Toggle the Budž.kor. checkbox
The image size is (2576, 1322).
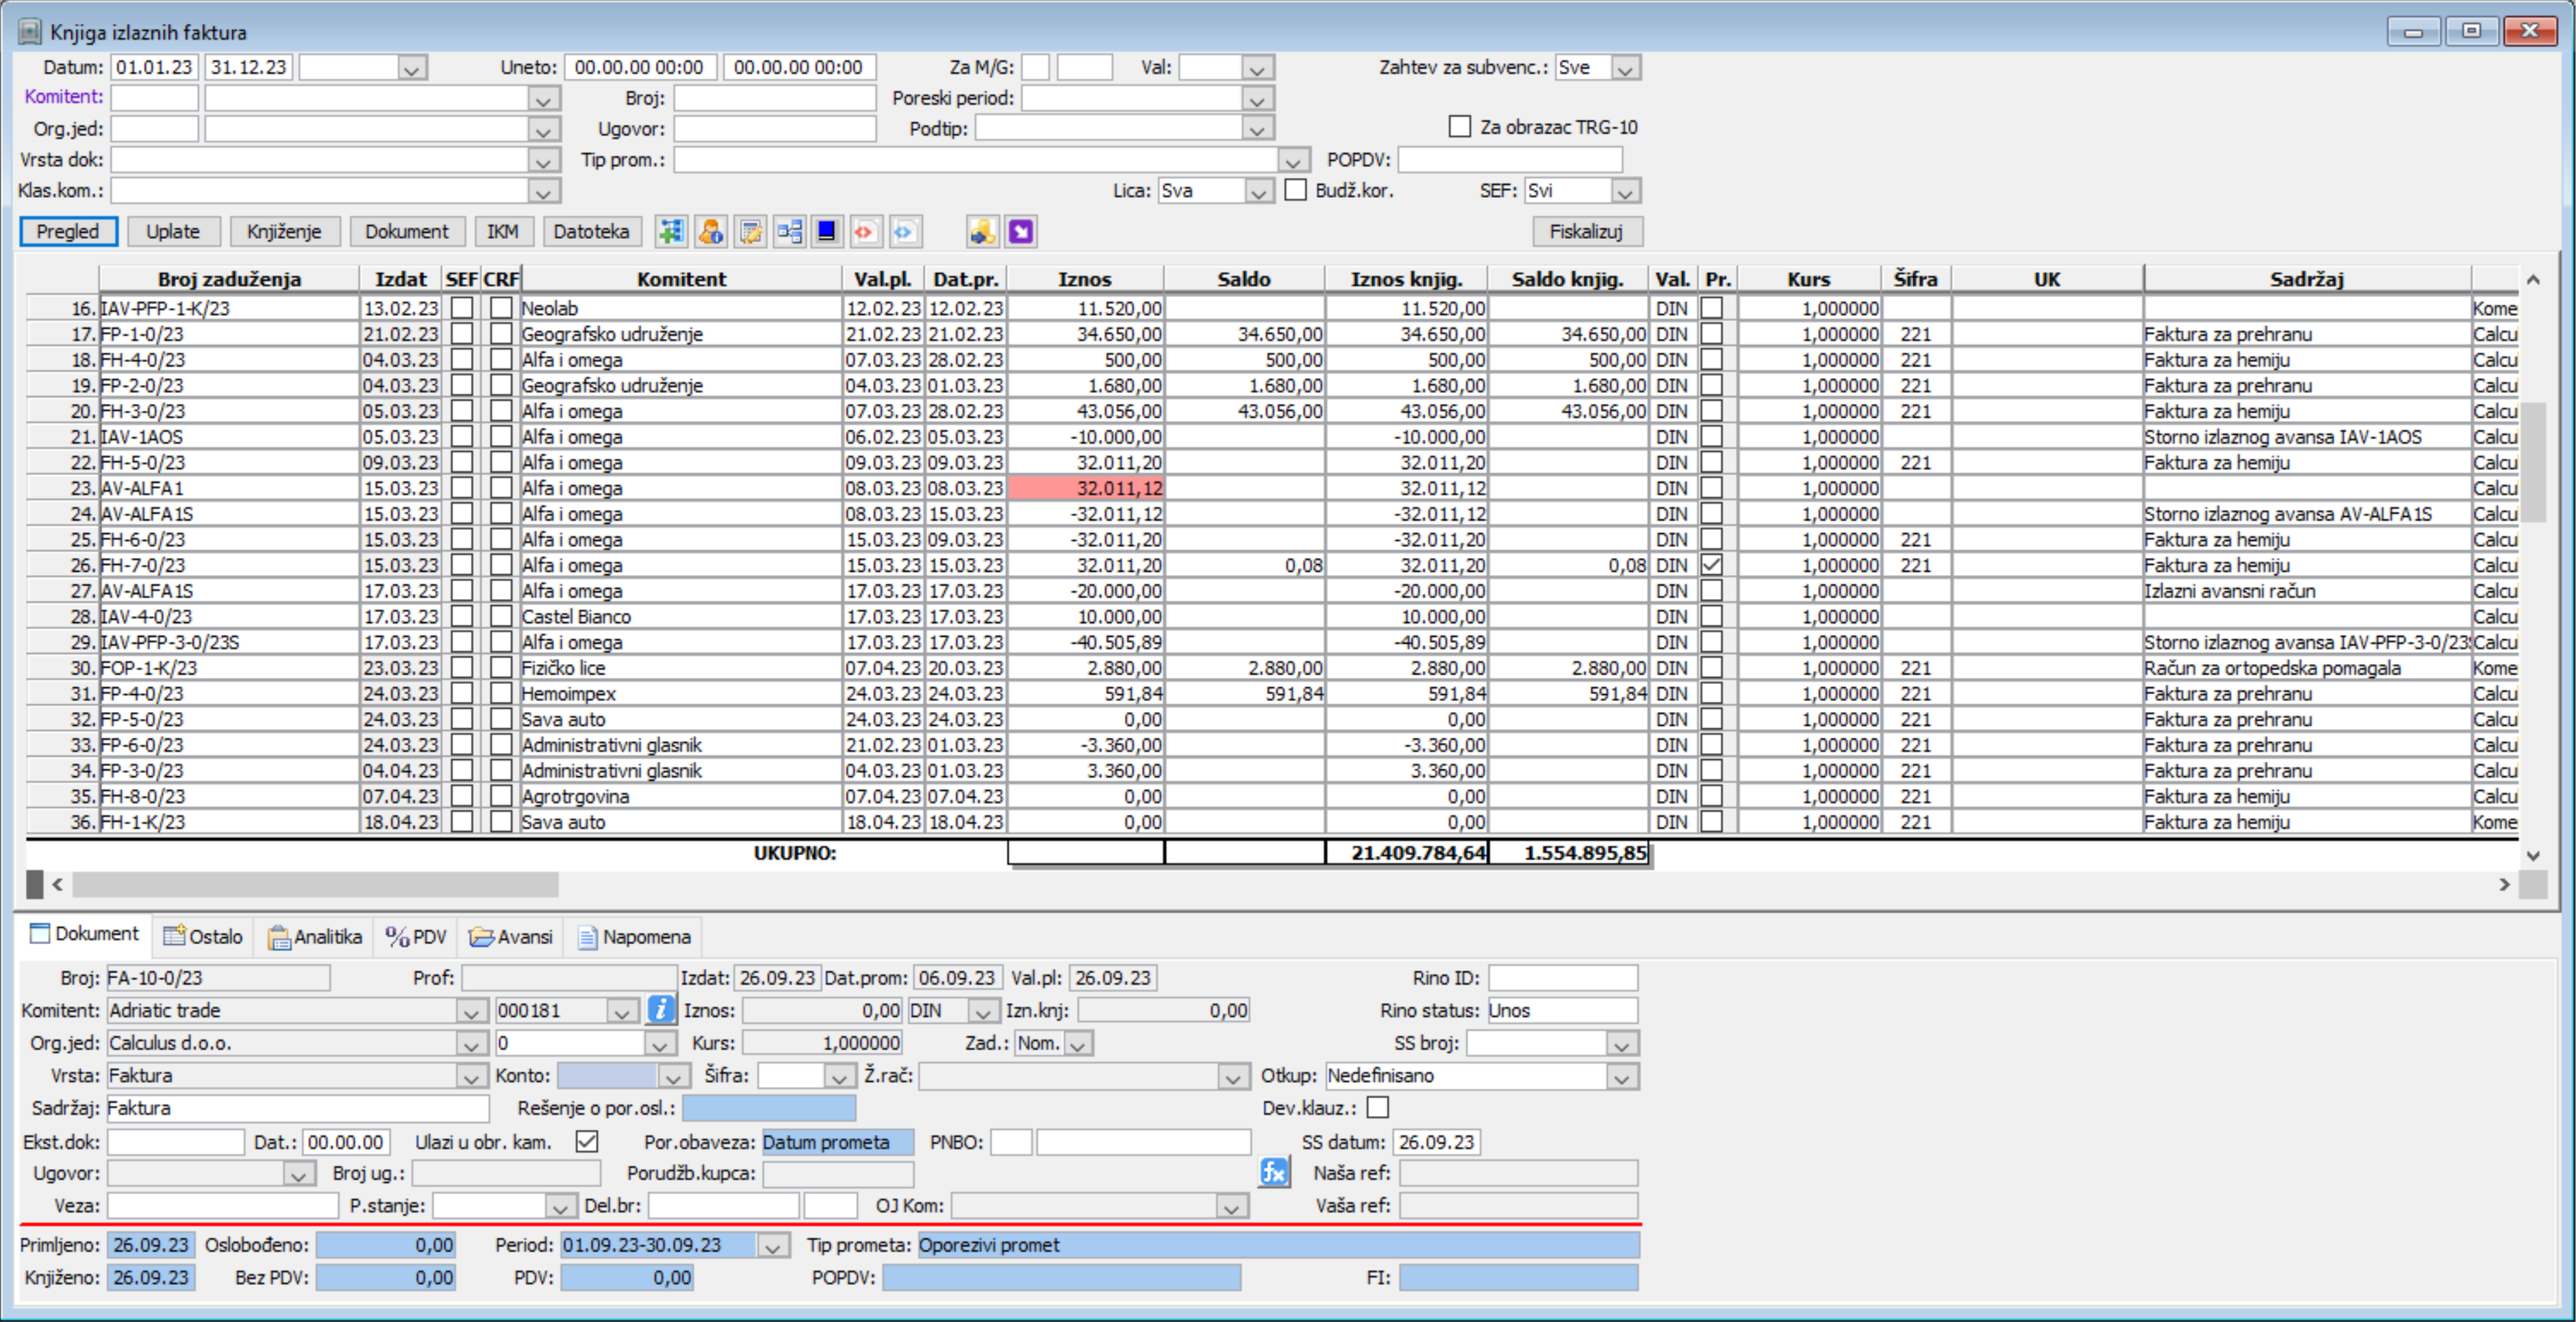[x=1296, y=190]
